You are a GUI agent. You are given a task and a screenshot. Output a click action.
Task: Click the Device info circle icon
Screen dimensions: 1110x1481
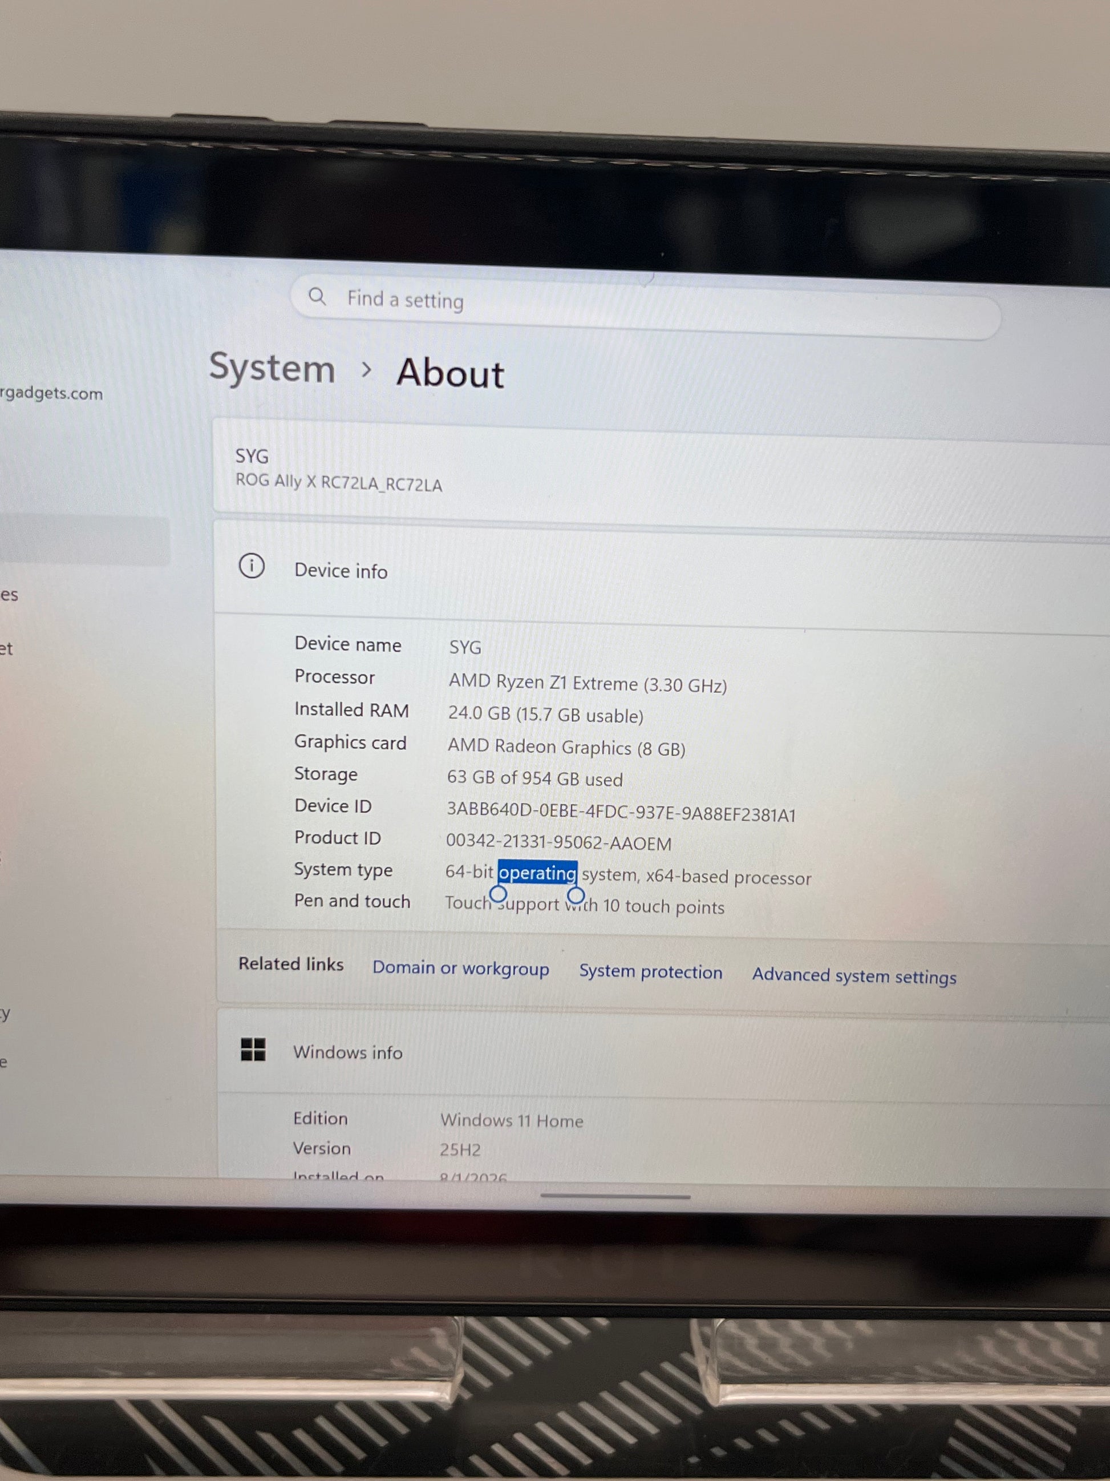point(252,566)
